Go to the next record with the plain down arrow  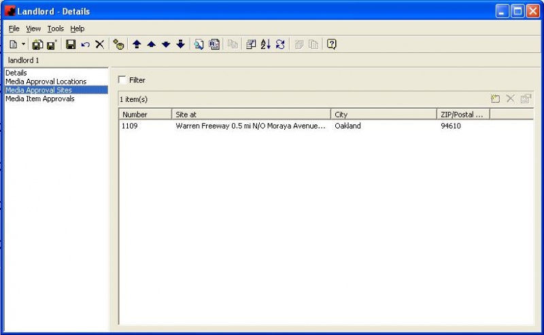pos(166,44)
